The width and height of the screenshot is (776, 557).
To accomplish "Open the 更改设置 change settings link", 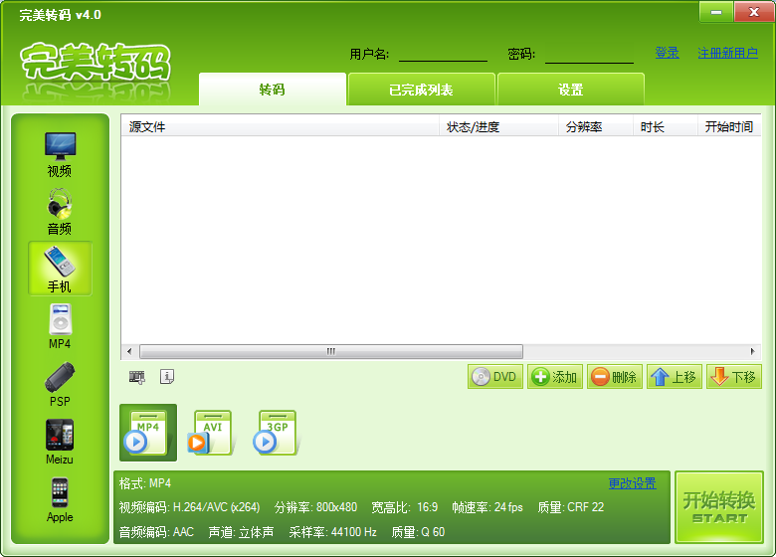I will coord(632,483).
